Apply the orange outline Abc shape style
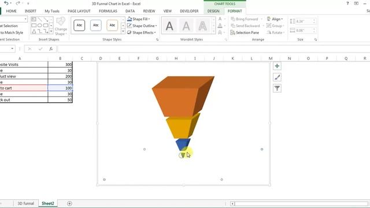This screenshot has width=370, height=208. (x=112, y=25)
